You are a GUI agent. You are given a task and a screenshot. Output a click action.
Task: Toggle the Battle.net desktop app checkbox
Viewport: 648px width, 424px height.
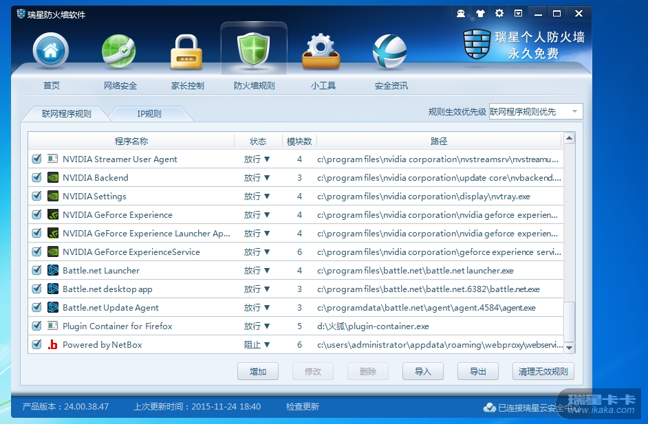click(36, 289)
